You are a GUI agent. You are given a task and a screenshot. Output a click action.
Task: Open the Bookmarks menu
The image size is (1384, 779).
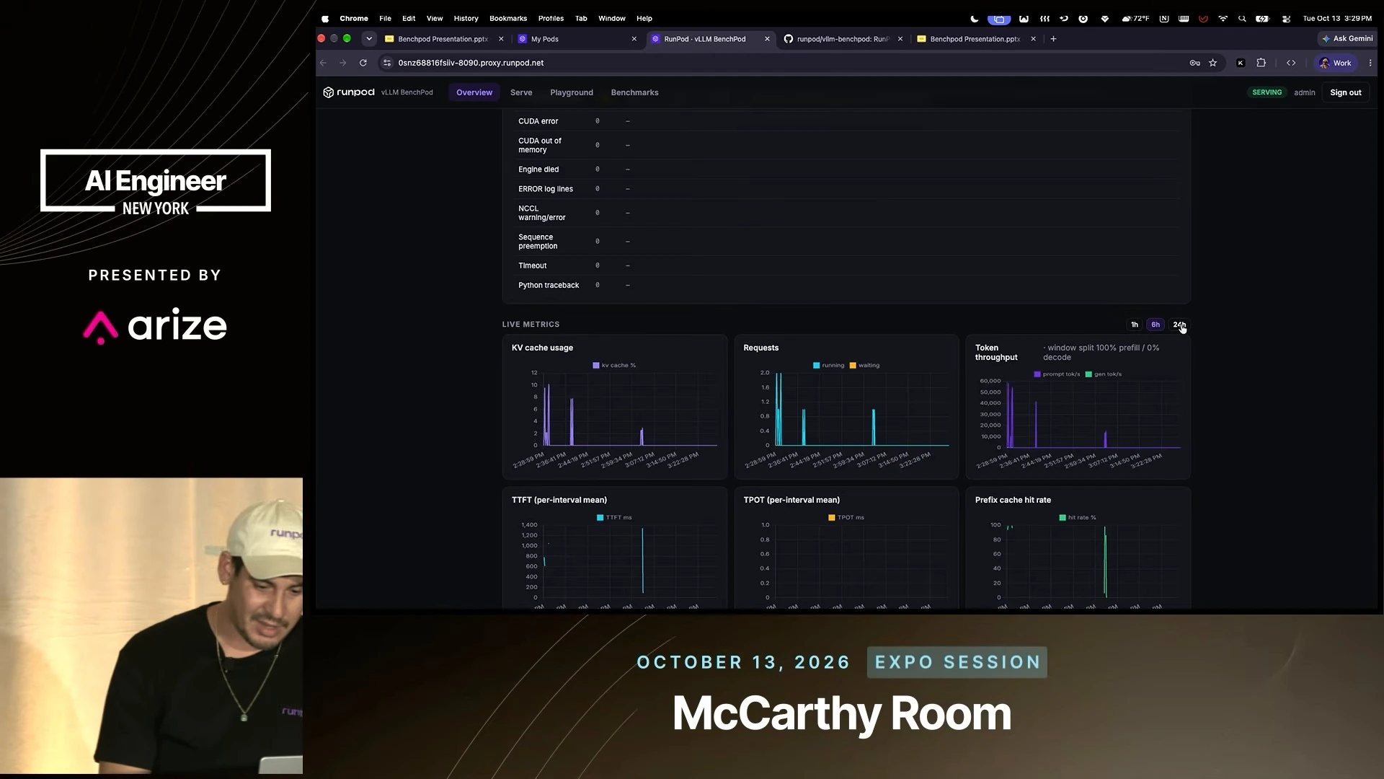coord(508,19)
